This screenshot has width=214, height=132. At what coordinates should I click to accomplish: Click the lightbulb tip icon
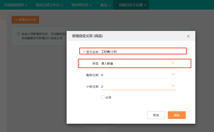[x=18, y=34]
